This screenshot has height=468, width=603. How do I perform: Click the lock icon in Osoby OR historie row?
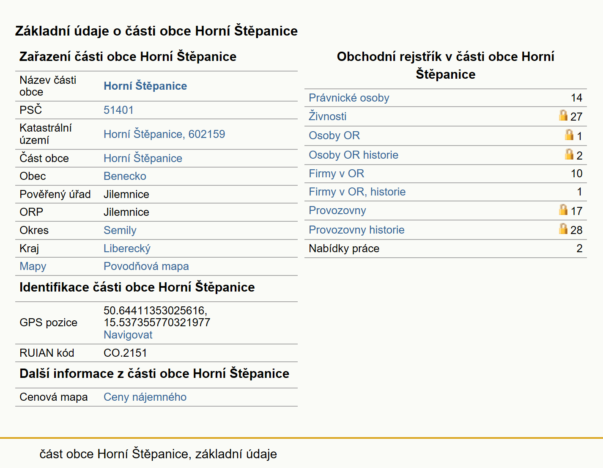pos(569,154)
